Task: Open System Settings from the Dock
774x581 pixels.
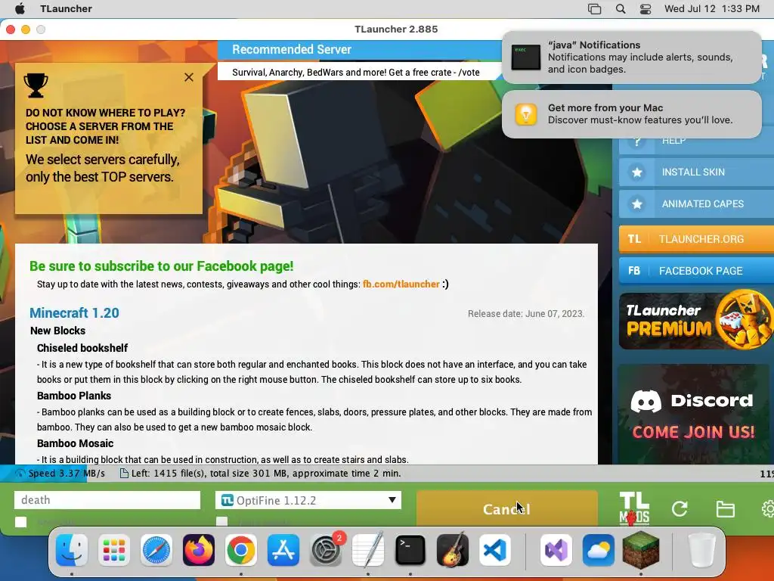Action: click(x=326, y=550)
